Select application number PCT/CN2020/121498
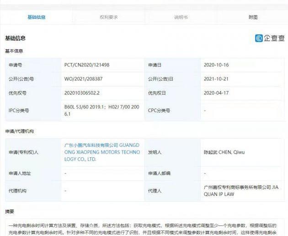 (87, 65)
